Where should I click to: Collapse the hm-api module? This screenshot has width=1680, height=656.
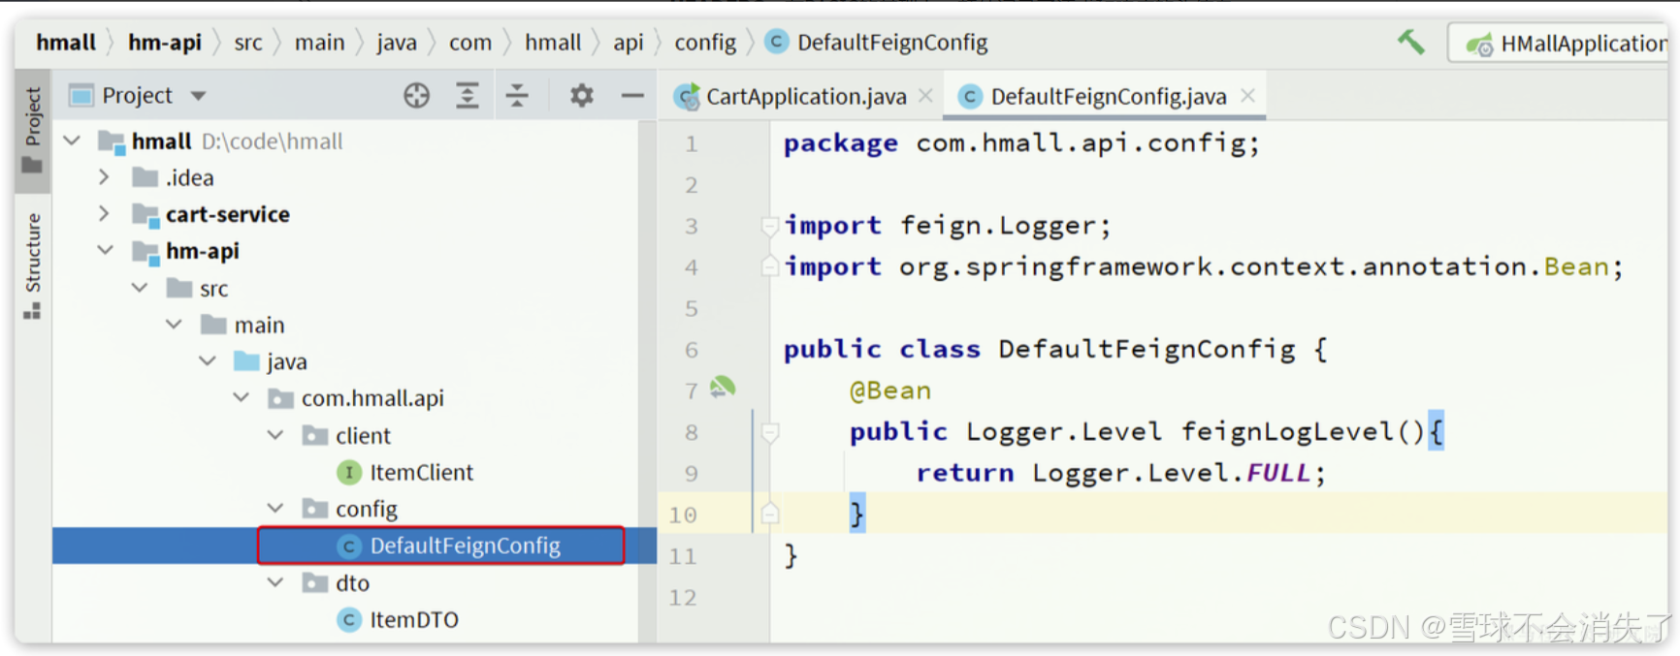pos(105,250)
